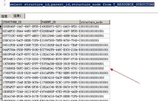Image resolution: width=158 pixels, height=101 pixels.
Task: Select cell 037731DC-4492-4D77-AE83
Action: pos(22,36)
